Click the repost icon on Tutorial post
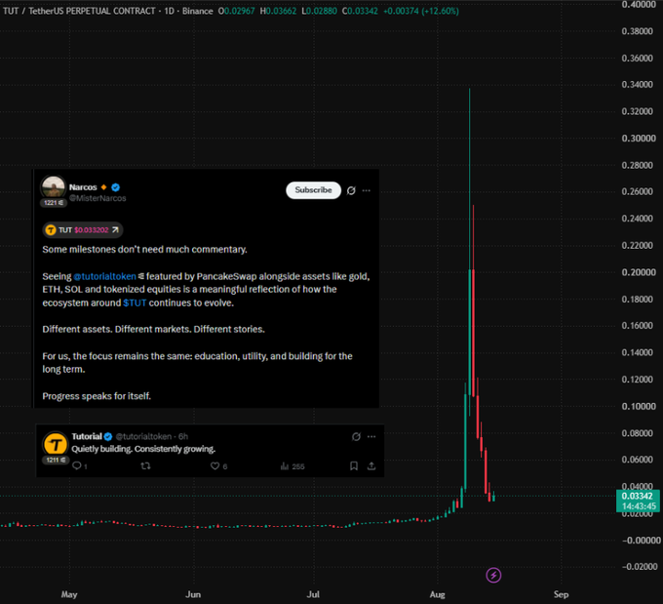Viewport: 663px width, 604px height. point(145,465)
